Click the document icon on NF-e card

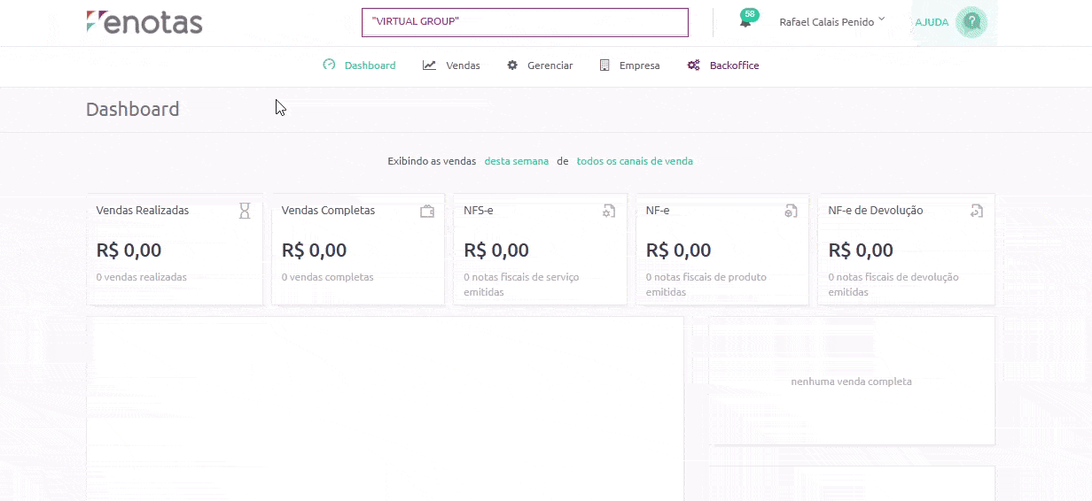[791, 212]
